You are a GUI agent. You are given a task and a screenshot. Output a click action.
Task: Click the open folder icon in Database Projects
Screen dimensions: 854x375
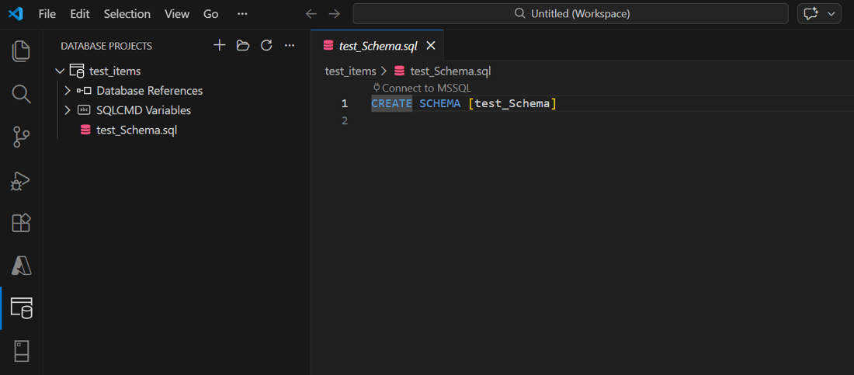click(x=243, y=46)
